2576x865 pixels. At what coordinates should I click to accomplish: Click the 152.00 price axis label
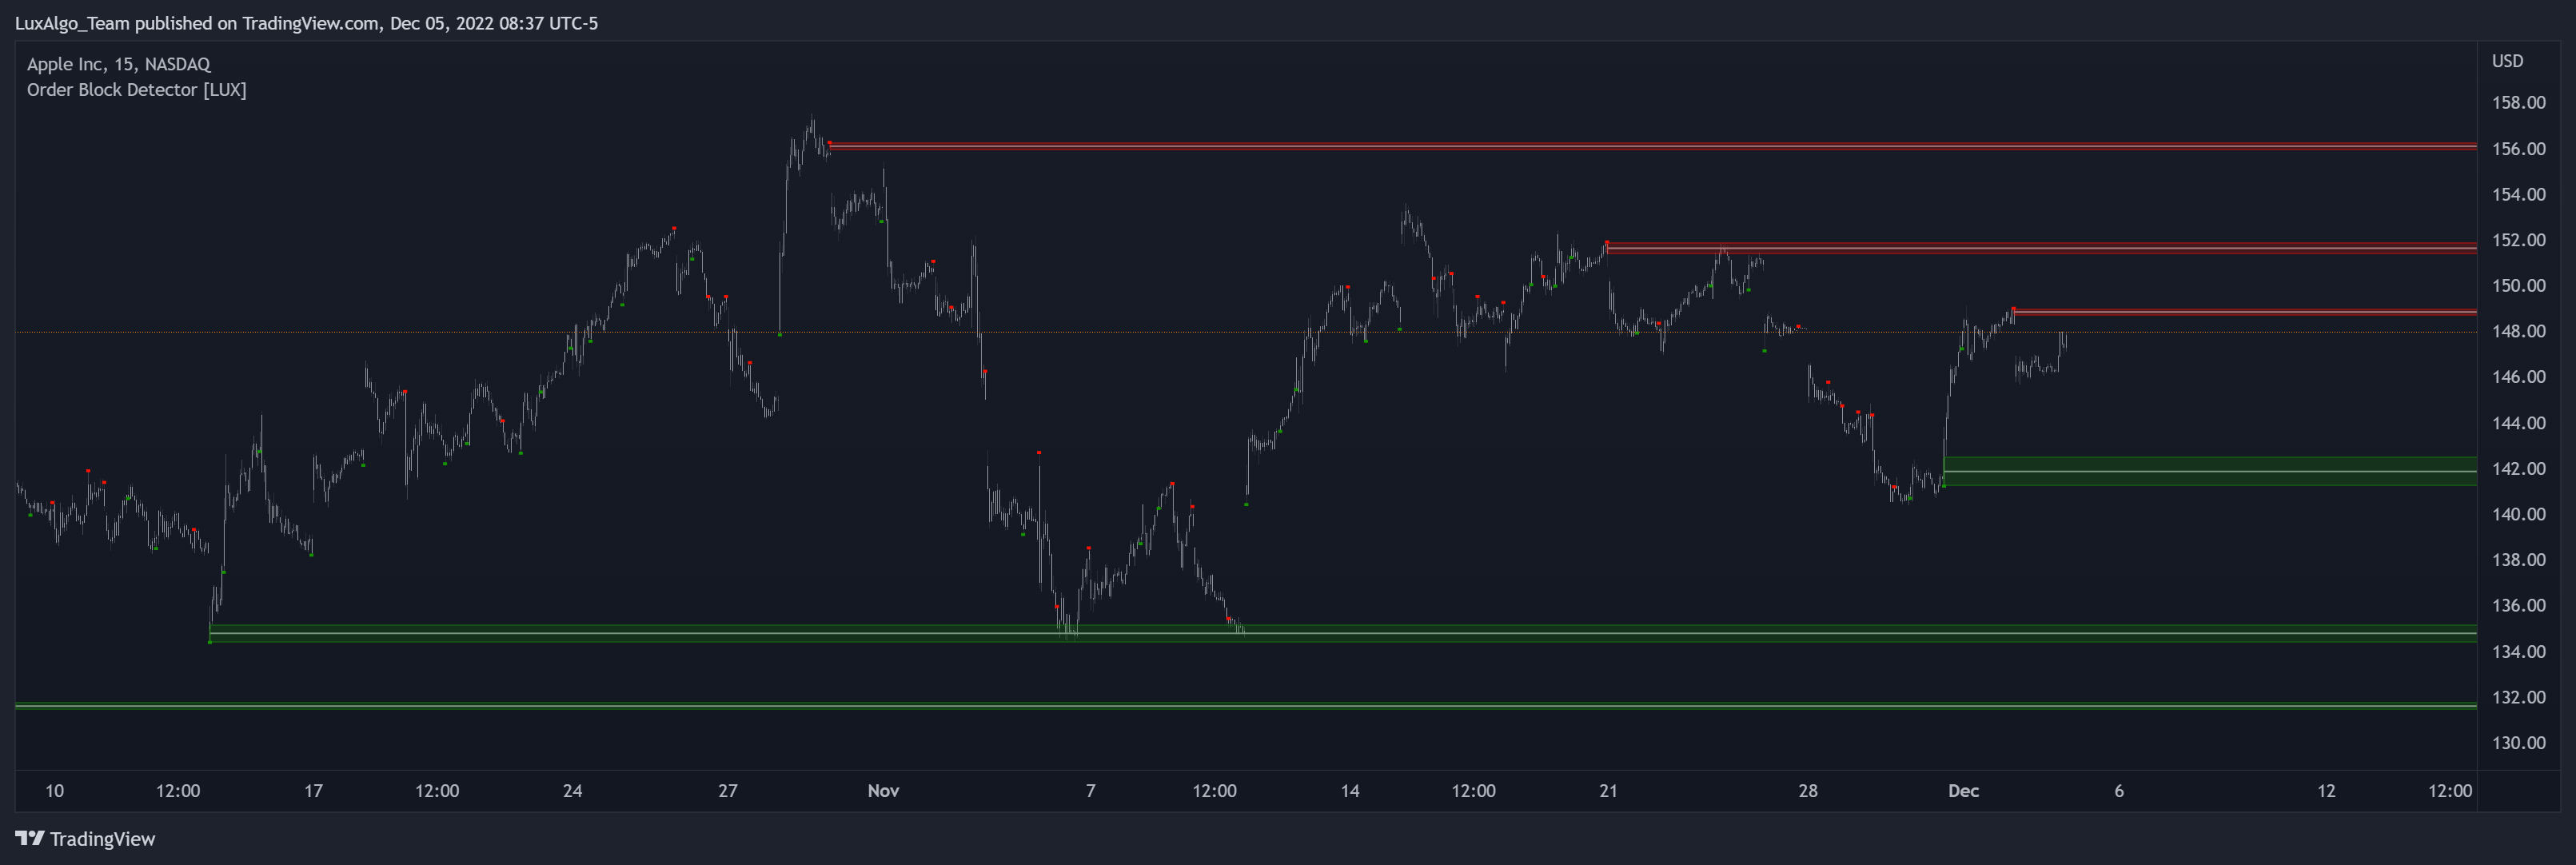(2518, 240)
